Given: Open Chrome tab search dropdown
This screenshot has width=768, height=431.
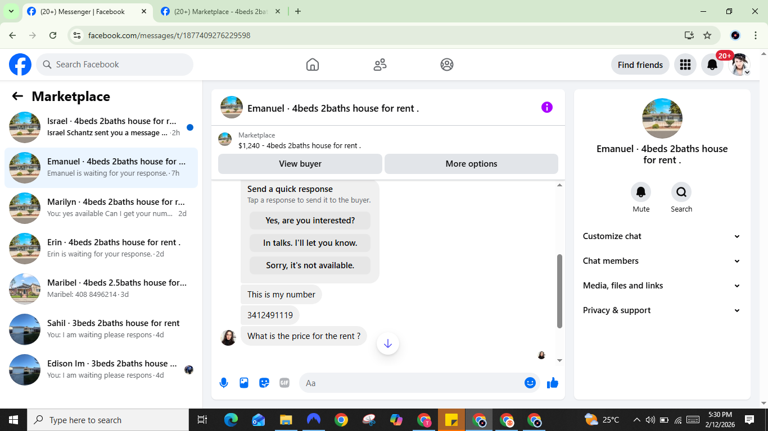Looking at the screenshot, I should click(11, 11).
